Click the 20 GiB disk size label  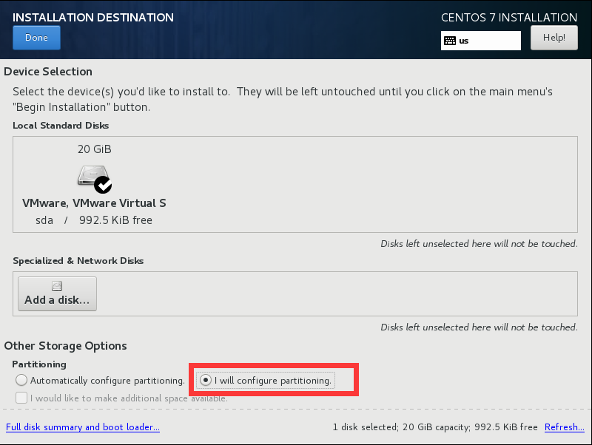(x=95, y=149)
